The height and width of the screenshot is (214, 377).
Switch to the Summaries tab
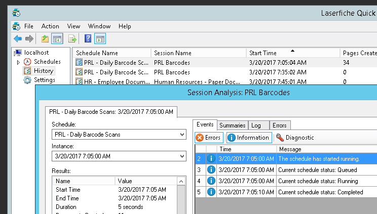click(233, 125)
